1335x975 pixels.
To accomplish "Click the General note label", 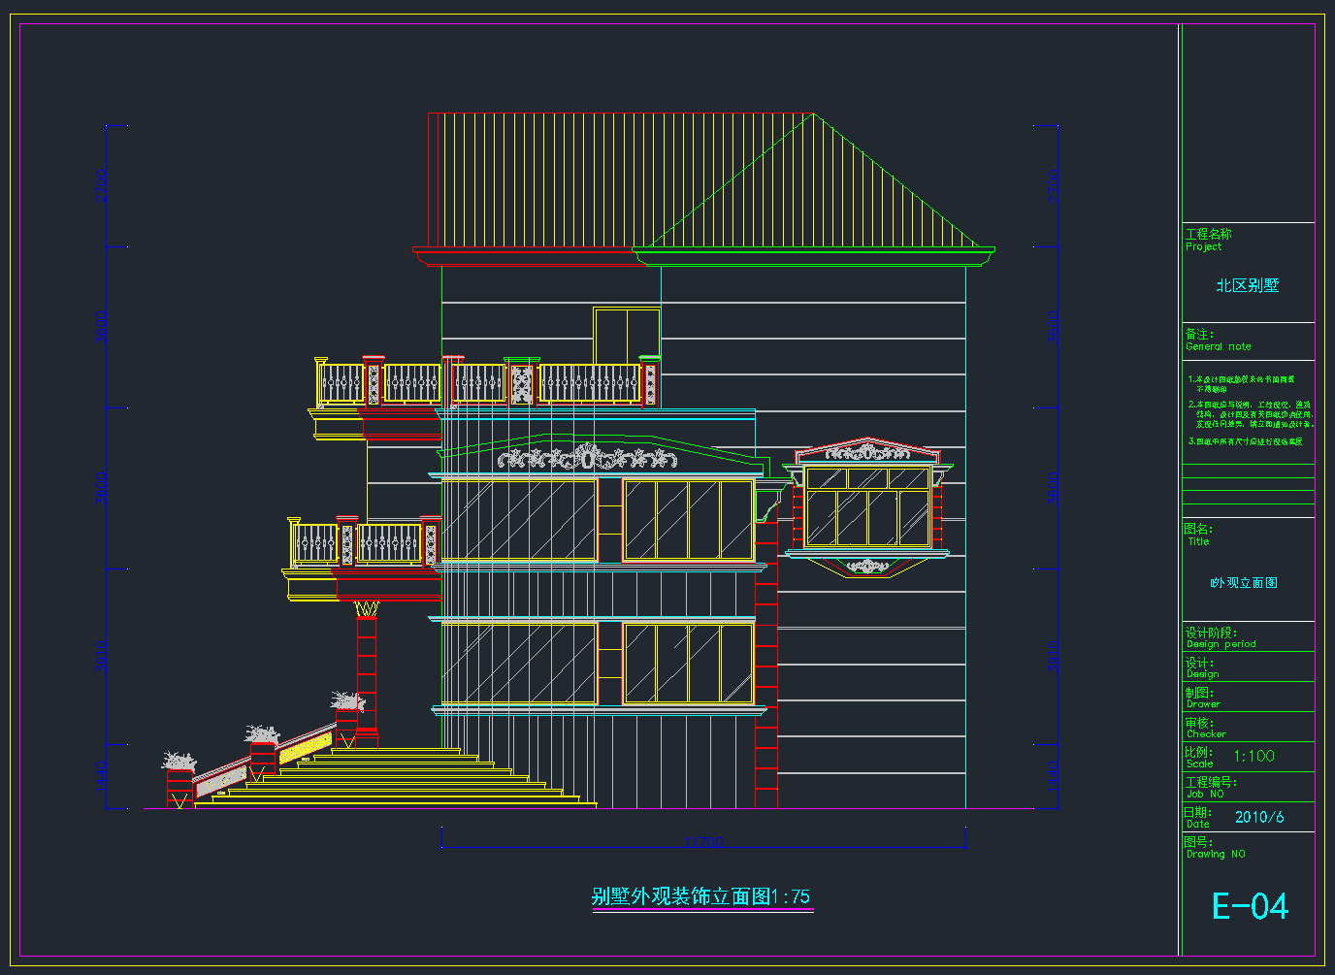I will (x=1218, y=346).
